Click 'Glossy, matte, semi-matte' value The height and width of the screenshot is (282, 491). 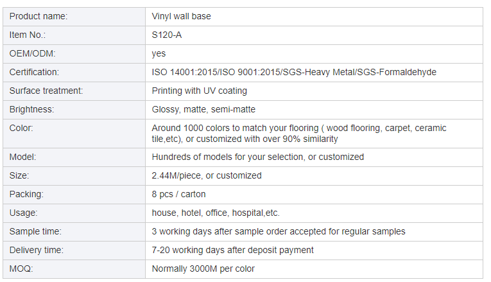coord(203,109)
